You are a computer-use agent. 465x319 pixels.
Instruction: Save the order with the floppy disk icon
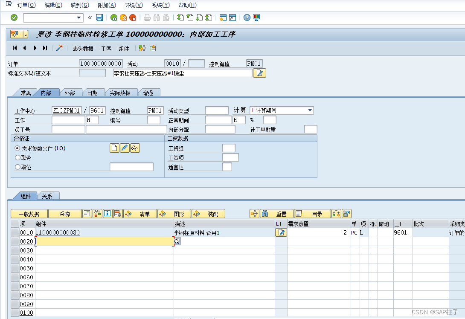click(99, 18)
